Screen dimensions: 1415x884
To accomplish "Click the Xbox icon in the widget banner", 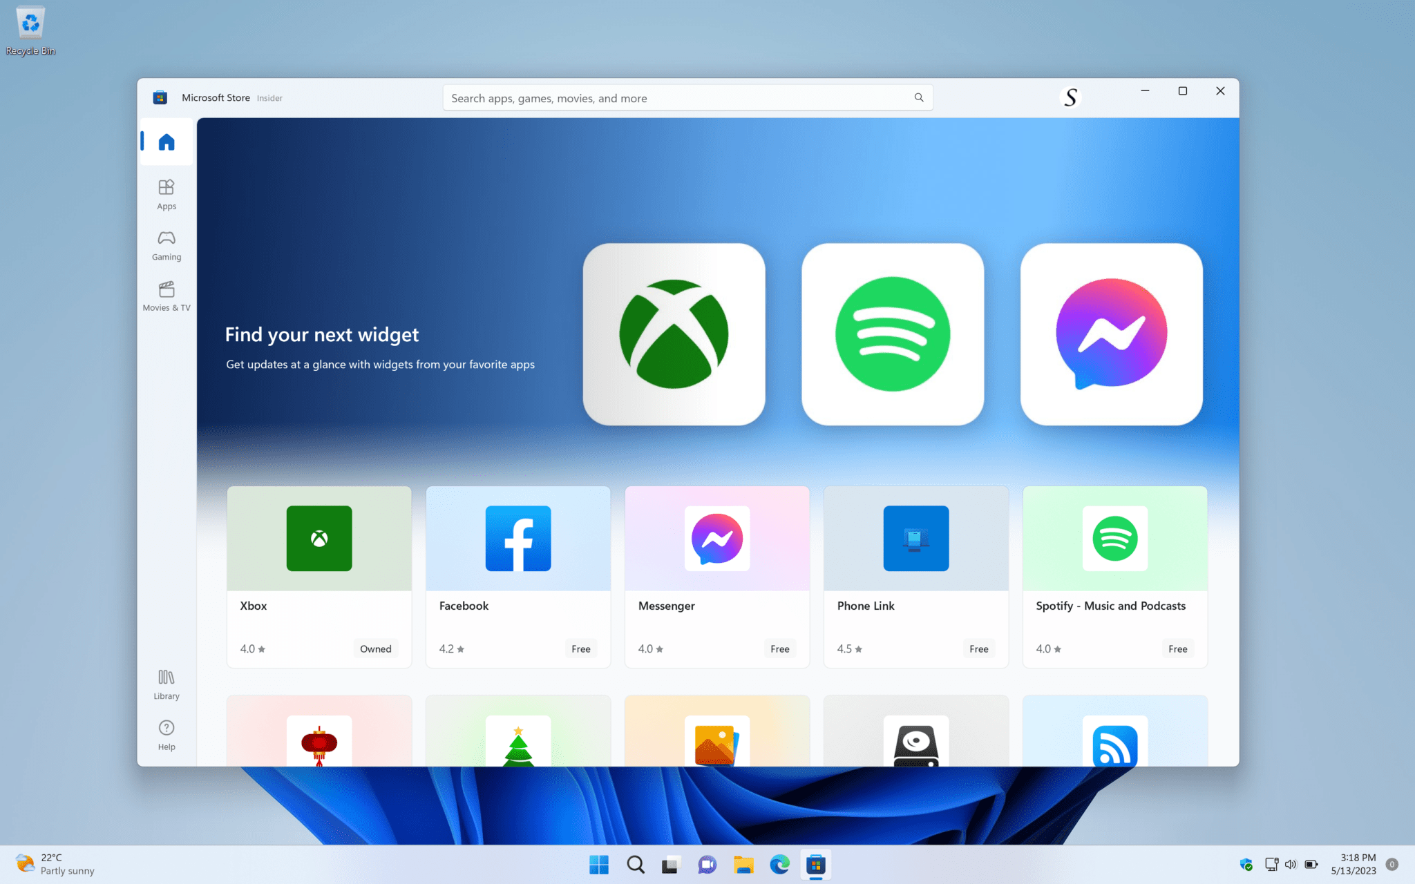I will [674, 334].
